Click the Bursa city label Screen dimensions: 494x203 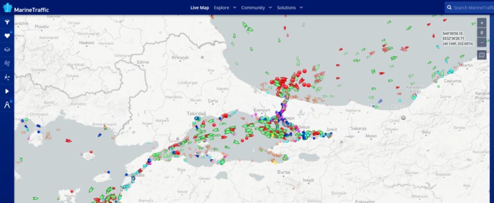[x=284, y=172]
